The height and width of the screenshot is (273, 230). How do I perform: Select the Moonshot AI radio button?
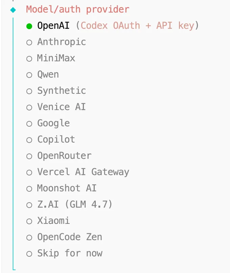(x=29, y=189)
